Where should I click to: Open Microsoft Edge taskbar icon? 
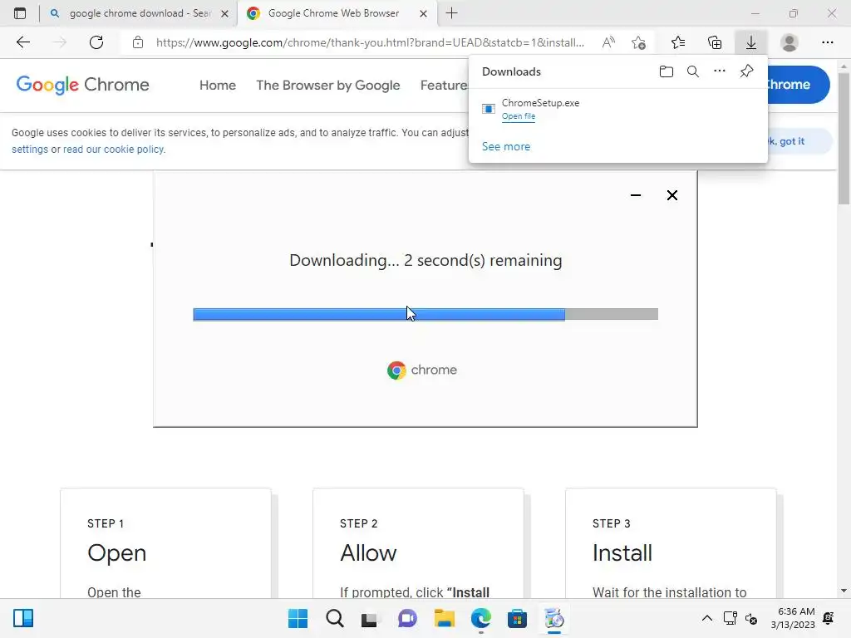pyautogui.click(x=481, y=618)
